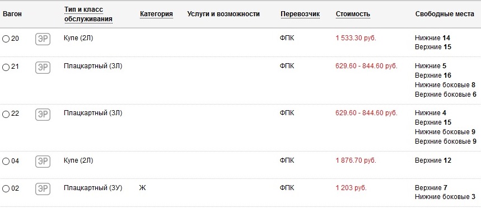Click the ЭР icon for wagon 22
This screenshot has width=481, height=208.
pyautogui.click(x=43, y=115)
